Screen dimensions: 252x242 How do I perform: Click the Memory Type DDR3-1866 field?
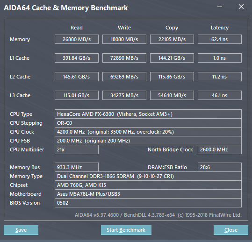148,176
